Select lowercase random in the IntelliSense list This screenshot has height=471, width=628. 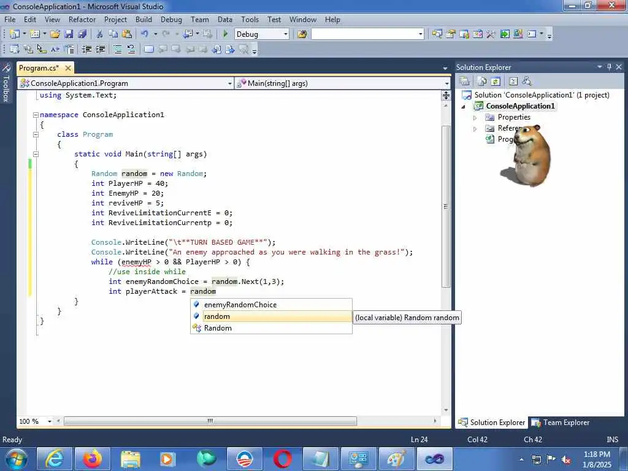pyautogui.click(x=271, y=316)
